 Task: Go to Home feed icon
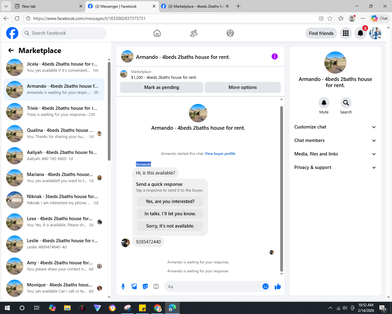tap(157, 33)
